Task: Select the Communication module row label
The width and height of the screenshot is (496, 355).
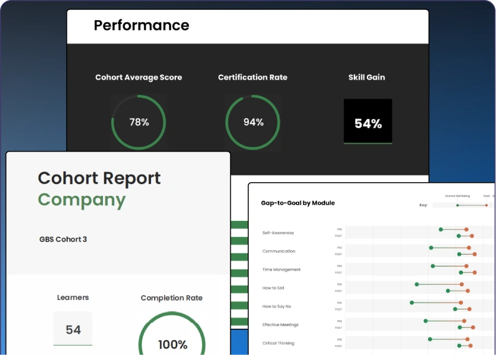Action: click(x=279, y=251)
